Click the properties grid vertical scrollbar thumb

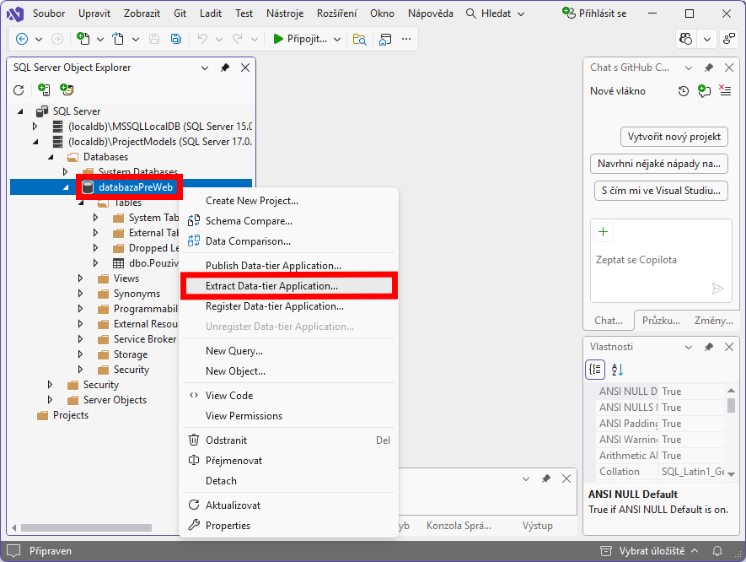(x=732, y=405)
